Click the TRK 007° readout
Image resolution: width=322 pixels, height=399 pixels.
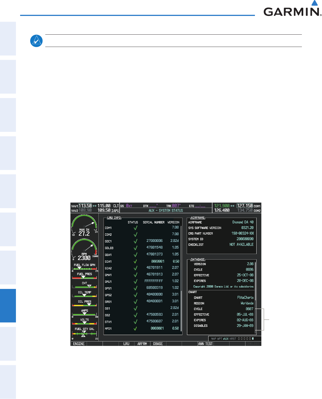pos(173,206)
